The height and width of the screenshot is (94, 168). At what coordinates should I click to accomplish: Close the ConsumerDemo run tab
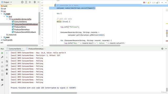coord(23,49)
